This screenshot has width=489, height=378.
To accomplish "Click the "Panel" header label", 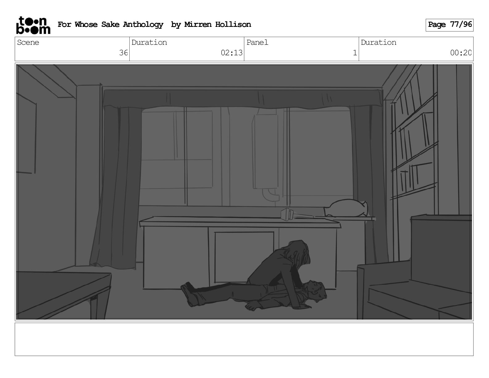I will click(257, 42).
